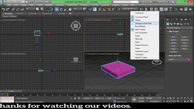Select the Unlink Selection tool
Viewport: 194px width, 109px height.
pos(18,9)
